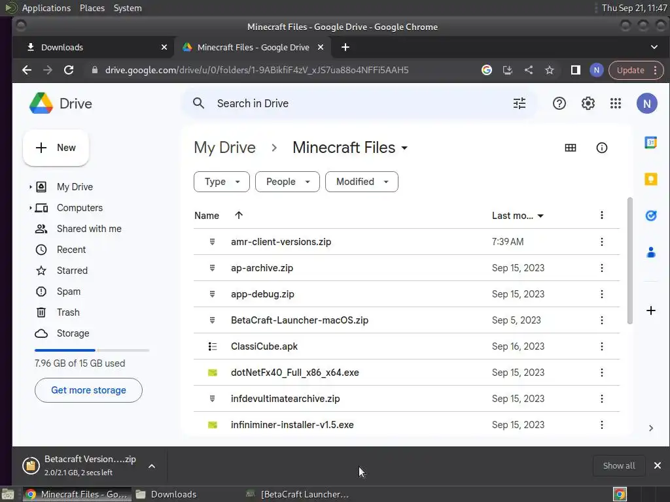Open Google Keep side panel
The width and height of the screenshot is (670, 502).
tap(651, 179)
